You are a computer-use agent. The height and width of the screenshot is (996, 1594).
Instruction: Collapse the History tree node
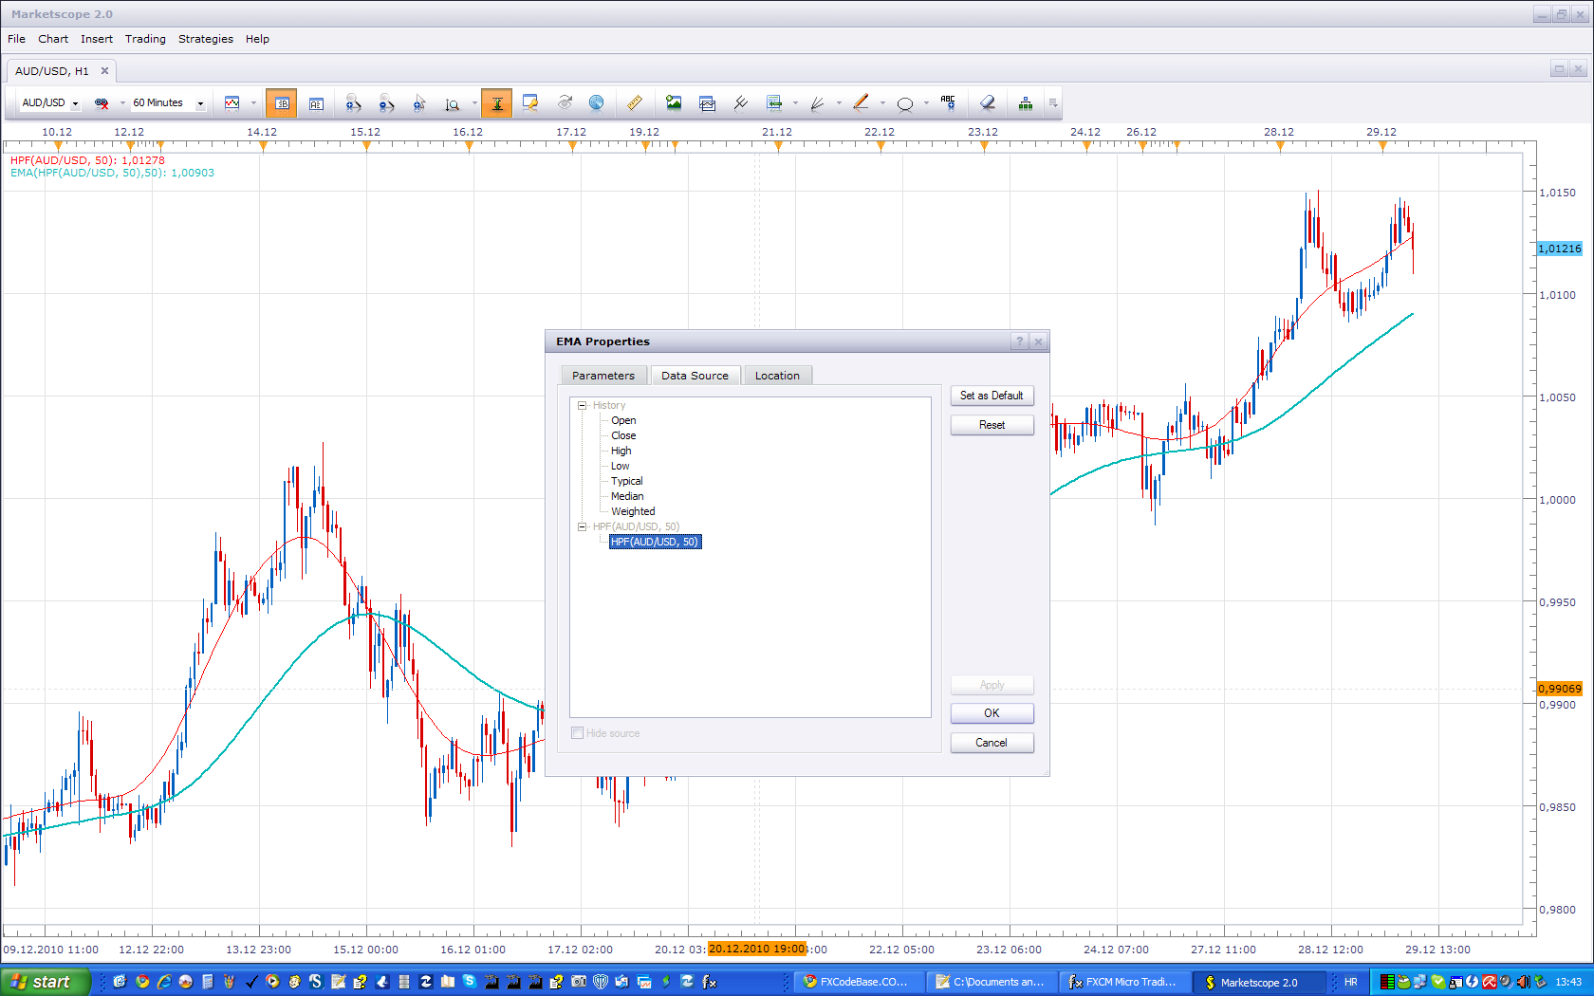[583, 406]
